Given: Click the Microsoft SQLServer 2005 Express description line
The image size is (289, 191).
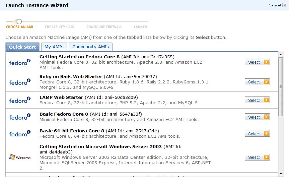Looking at the screenshot, I should coord(125,163).
